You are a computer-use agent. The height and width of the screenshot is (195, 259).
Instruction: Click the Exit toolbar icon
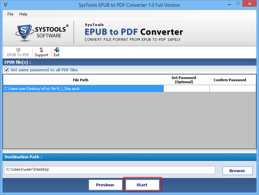(57, 52)
